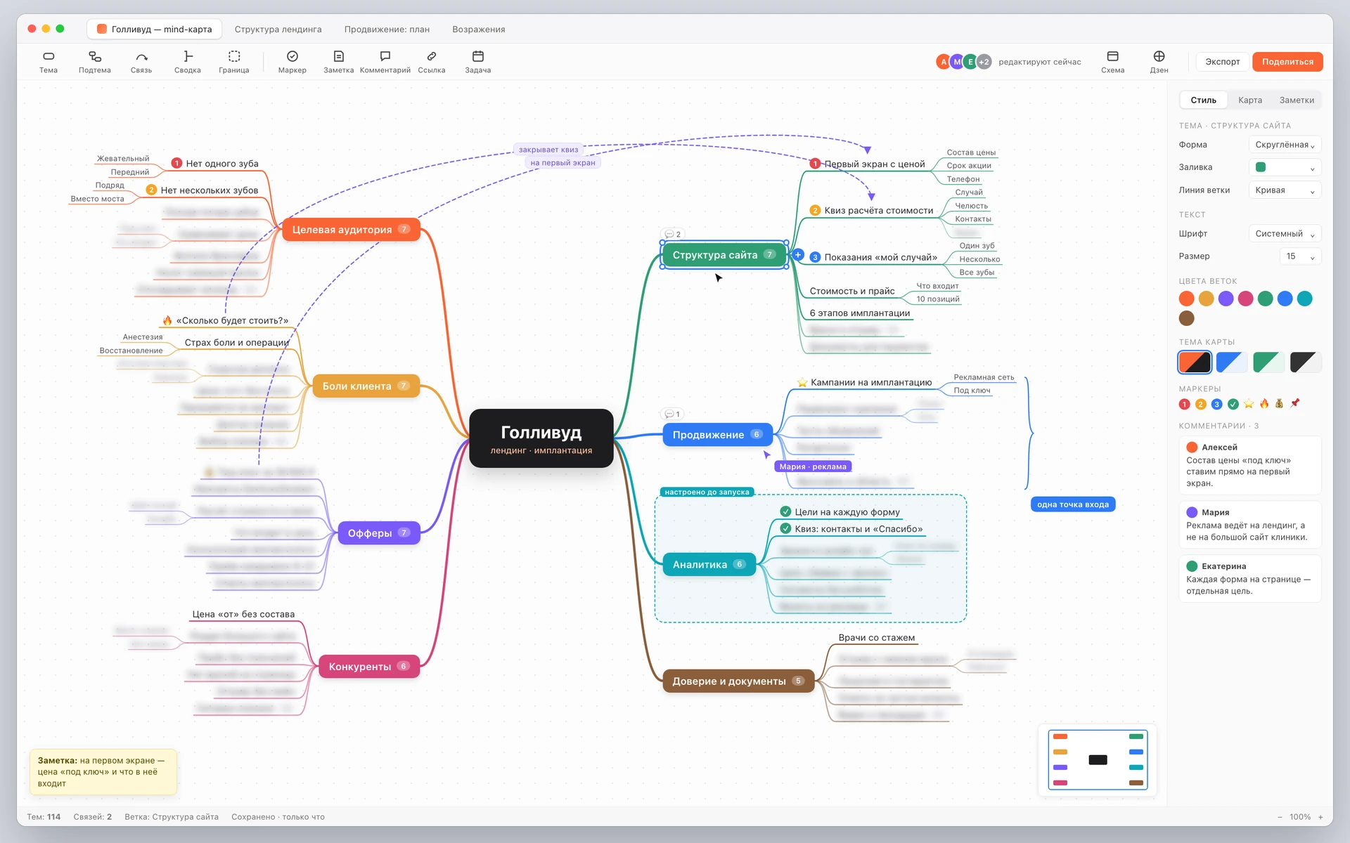Open the Линия ветки dropdown
The height and width of the screenshot is (843, 1350).
1285,190
